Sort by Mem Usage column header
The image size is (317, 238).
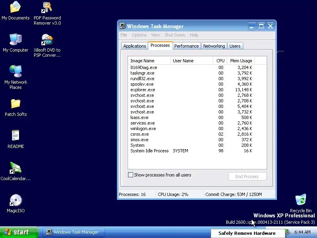click(241, 61)
